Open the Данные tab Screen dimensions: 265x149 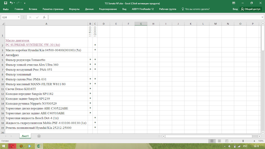89,9
